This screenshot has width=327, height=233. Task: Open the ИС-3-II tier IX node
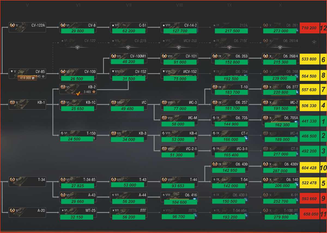coord(230,151)
